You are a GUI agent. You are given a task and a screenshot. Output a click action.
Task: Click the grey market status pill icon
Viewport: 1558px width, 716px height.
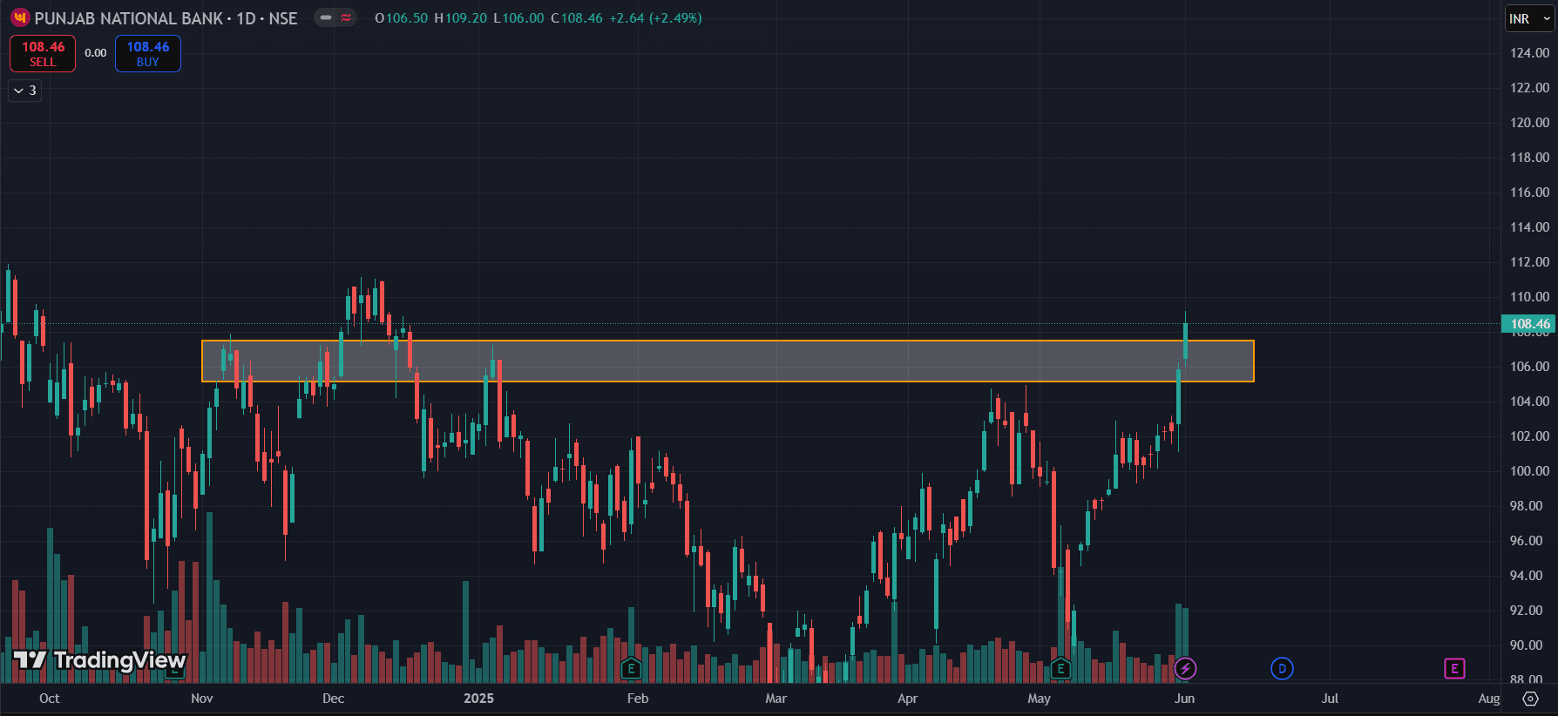[326, 17]
